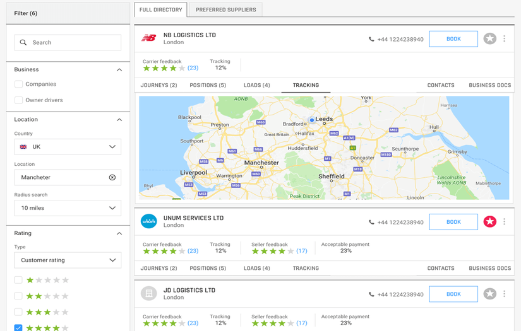This screenshot has width=521, height=331.
Task: Open Unum Services Loads (4) tab
Action: tap(257, 268)
